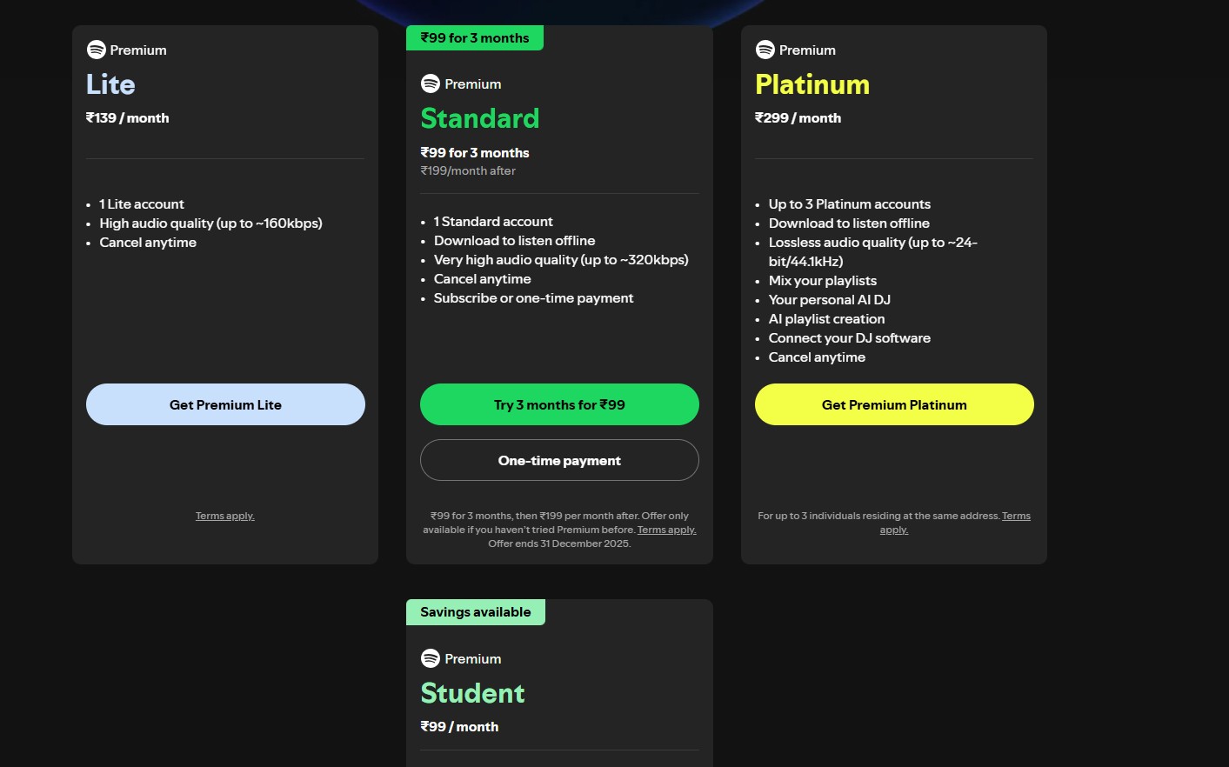Select the Platinum plan heading
Image resolution: width=1229 pixels, height=767 pixels.
(x=812, y=84)
